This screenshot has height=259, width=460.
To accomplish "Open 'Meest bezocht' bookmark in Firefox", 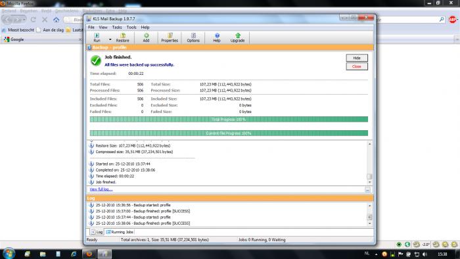I will pyautogui.click(x=18, y=30).
